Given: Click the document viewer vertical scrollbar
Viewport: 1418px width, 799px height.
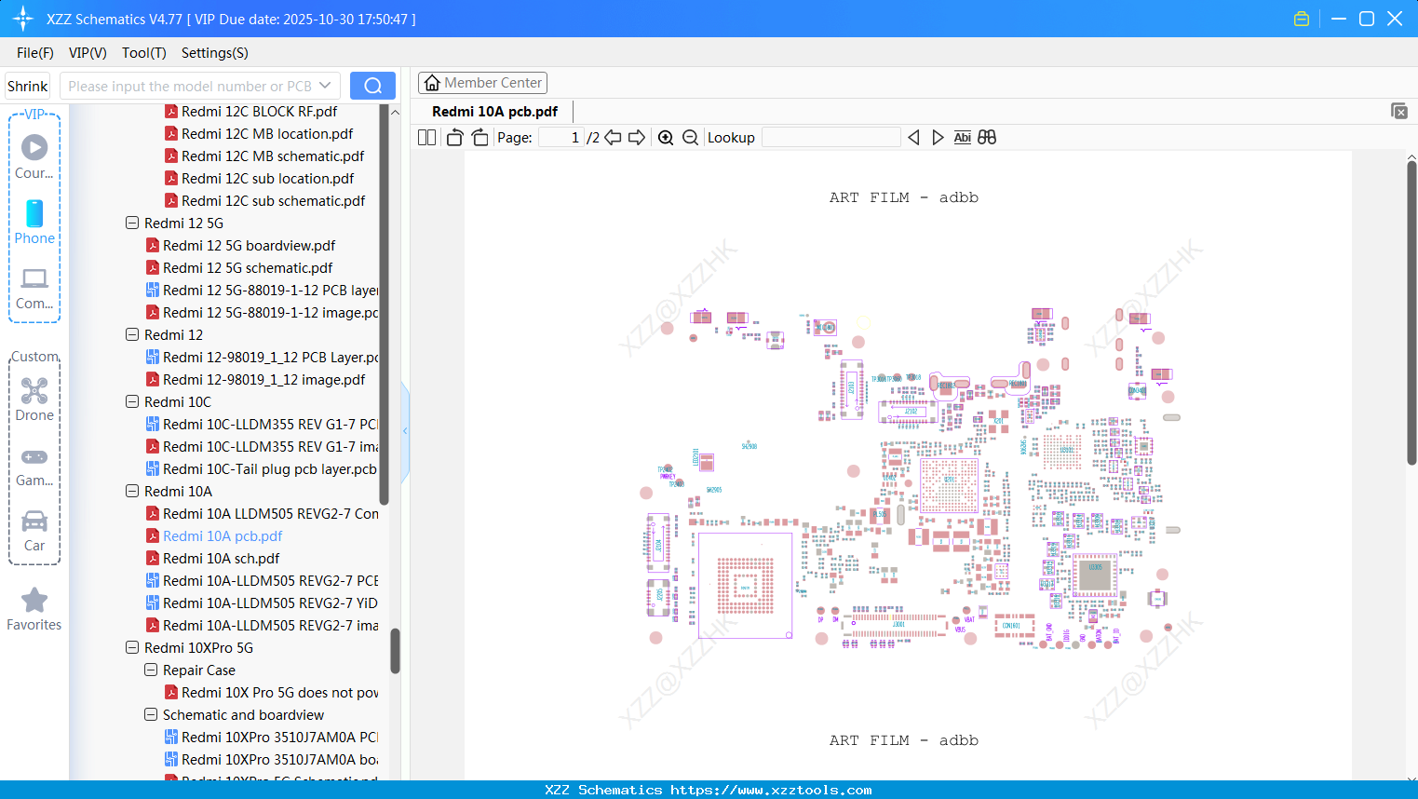Looking at the screenshot, I should coord(1411,313).
